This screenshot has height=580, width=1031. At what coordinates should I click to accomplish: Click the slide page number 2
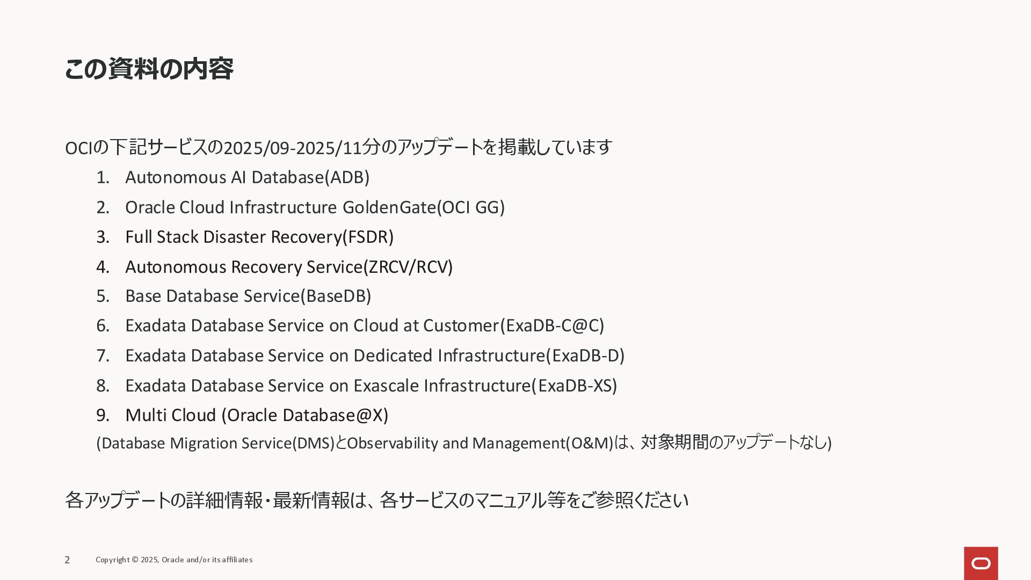tap(67, 560)
